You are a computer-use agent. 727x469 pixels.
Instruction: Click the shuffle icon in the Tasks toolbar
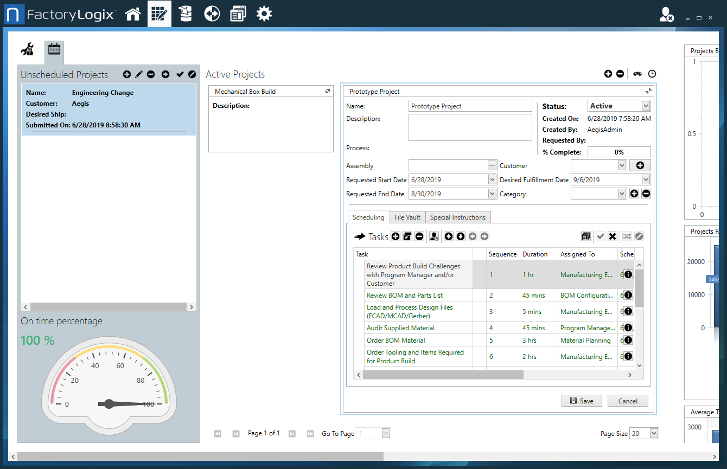coord(626,236)
